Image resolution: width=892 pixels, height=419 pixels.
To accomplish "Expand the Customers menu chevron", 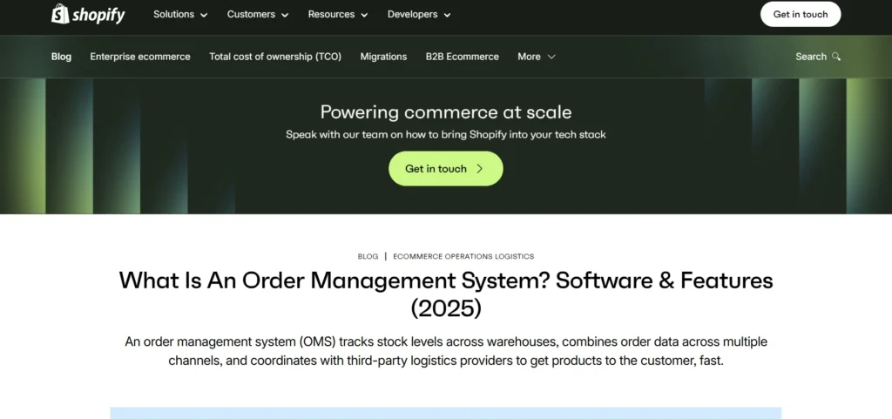I will click(x=285, y=15).
